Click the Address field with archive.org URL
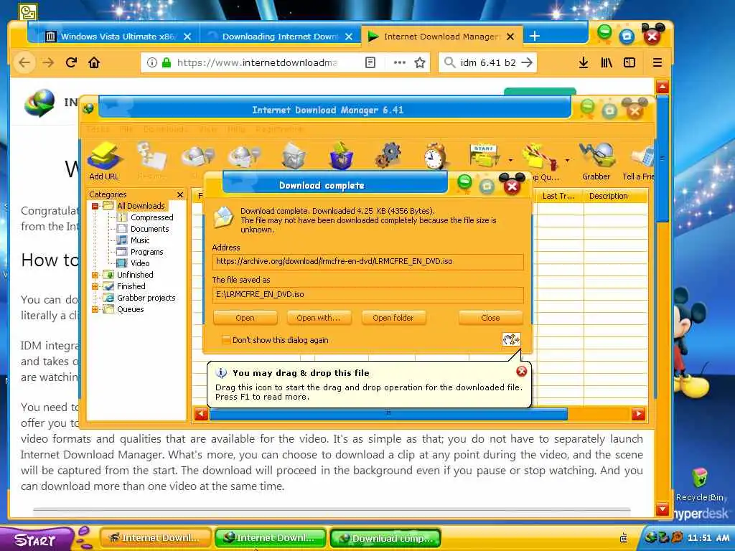This screenshot has width=735, height=551. 368,261
